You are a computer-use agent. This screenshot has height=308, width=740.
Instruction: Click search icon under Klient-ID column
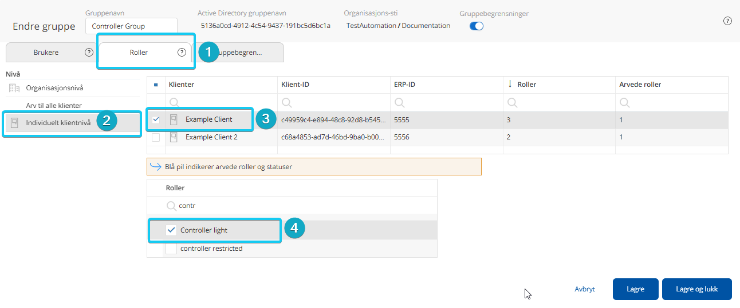pos(287,103)
